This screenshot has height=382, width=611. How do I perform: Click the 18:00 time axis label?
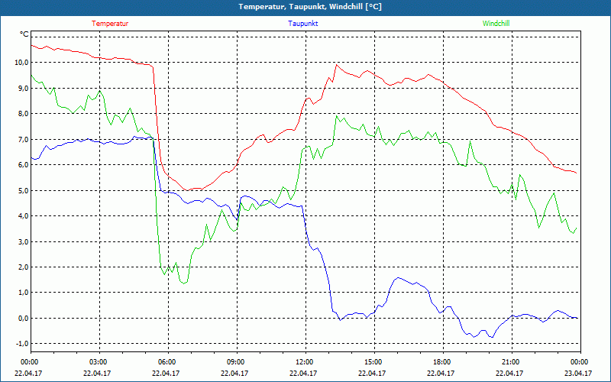443,362
